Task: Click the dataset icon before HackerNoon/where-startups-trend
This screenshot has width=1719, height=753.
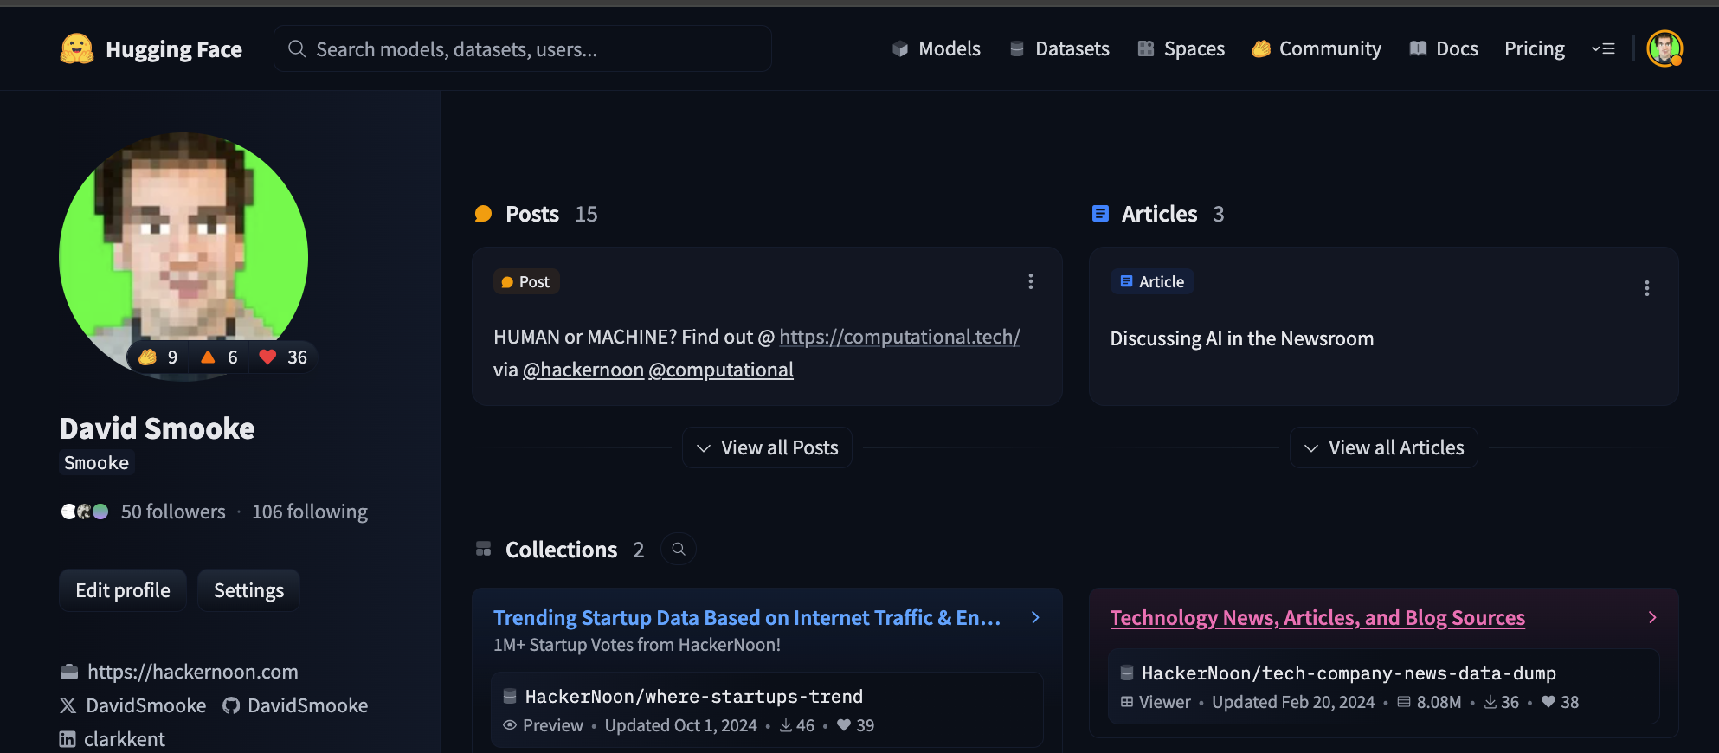Action: [510, 696]
